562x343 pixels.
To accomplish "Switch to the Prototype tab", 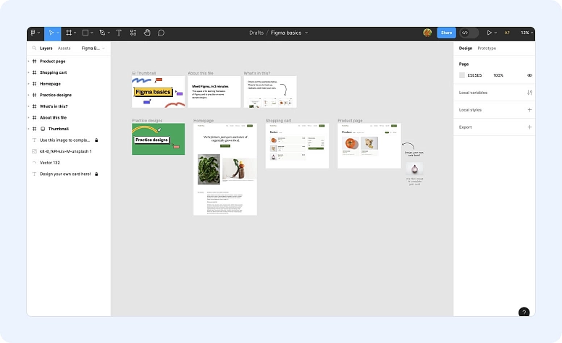I will [487, 48].
